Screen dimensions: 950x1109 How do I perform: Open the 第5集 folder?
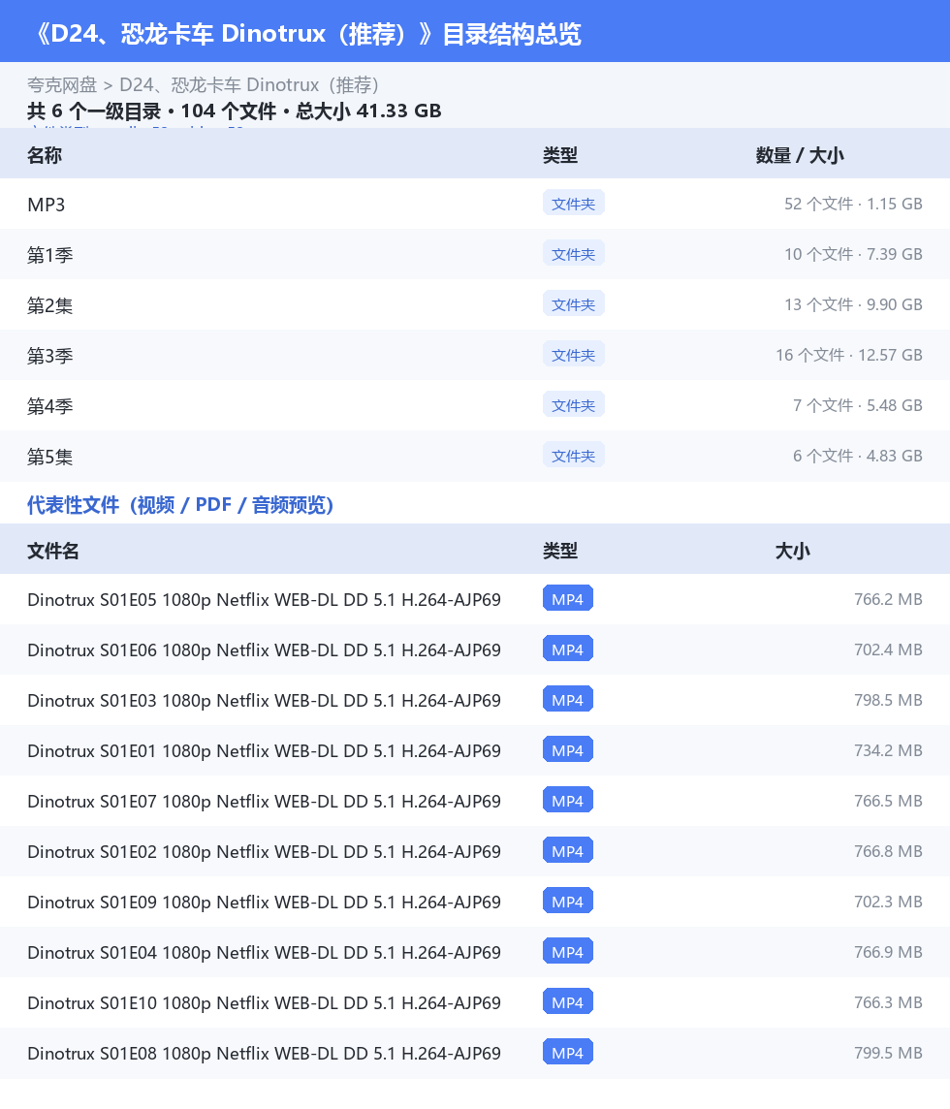coord(475,457)
